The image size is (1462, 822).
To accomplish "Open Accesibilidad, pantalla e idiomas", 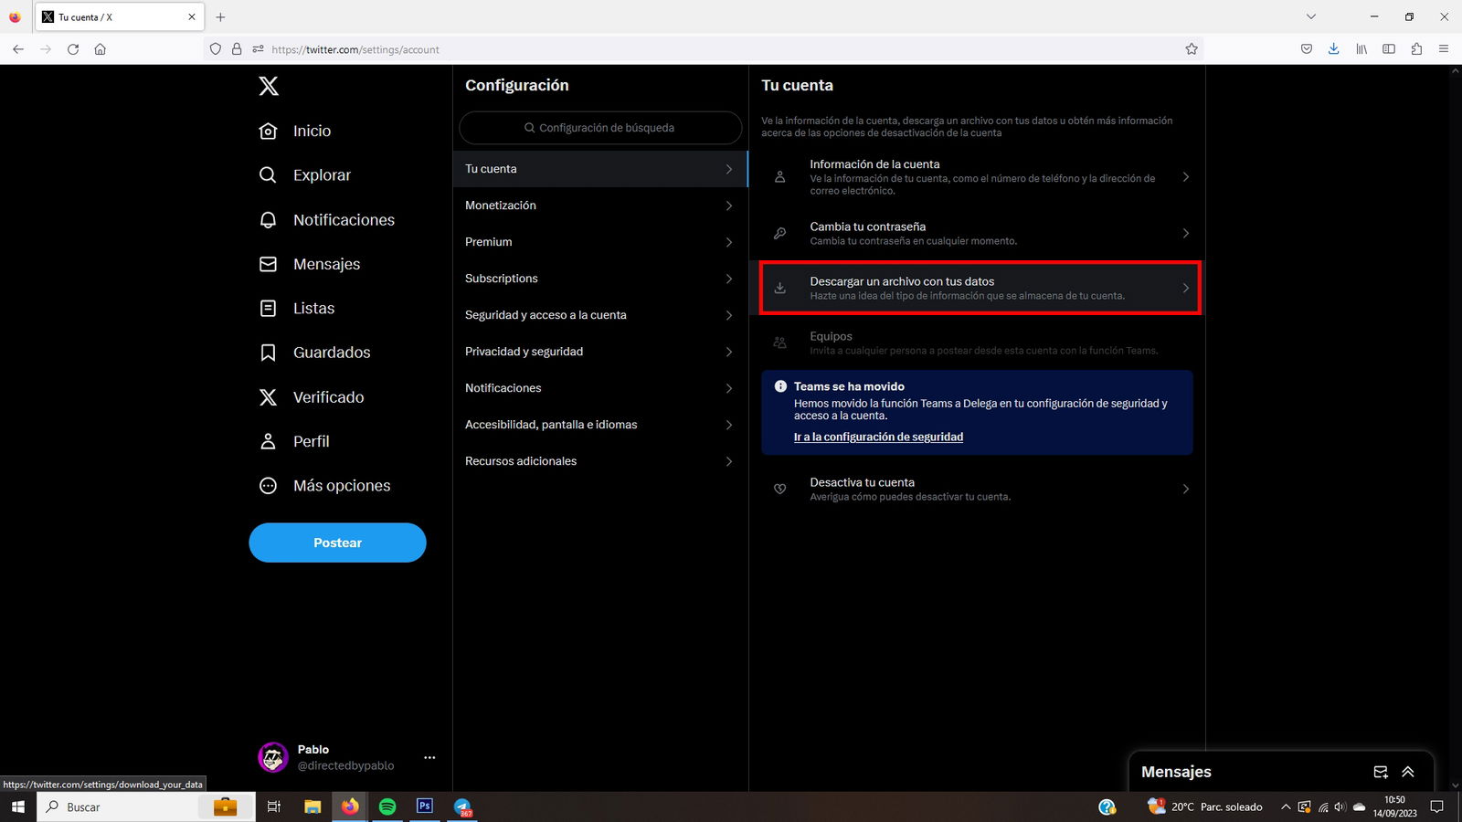I will pyautogui.click(x=600, y=425).
